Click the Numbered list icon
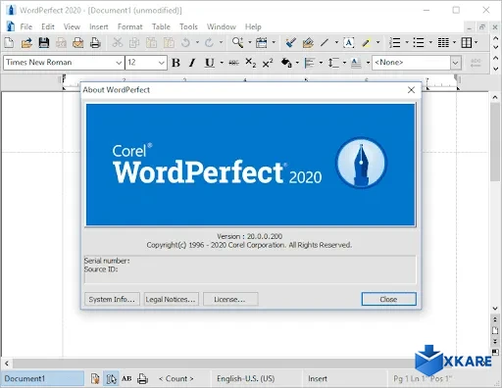The width and height of the screenshot is (502, 388). point(395,42)
